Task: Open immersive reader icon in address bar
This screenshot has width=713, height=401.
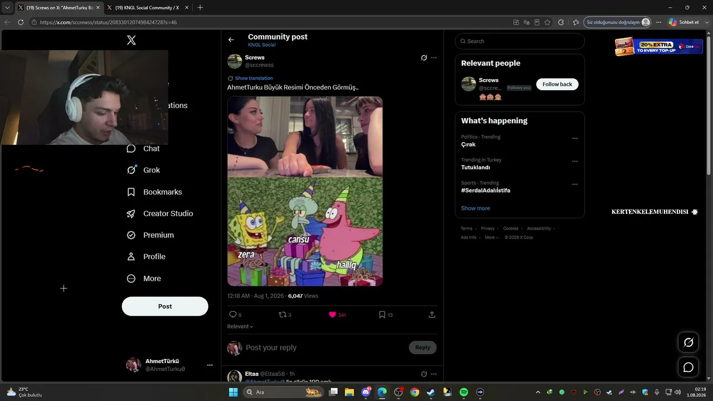Action: (x=537, y=22)
